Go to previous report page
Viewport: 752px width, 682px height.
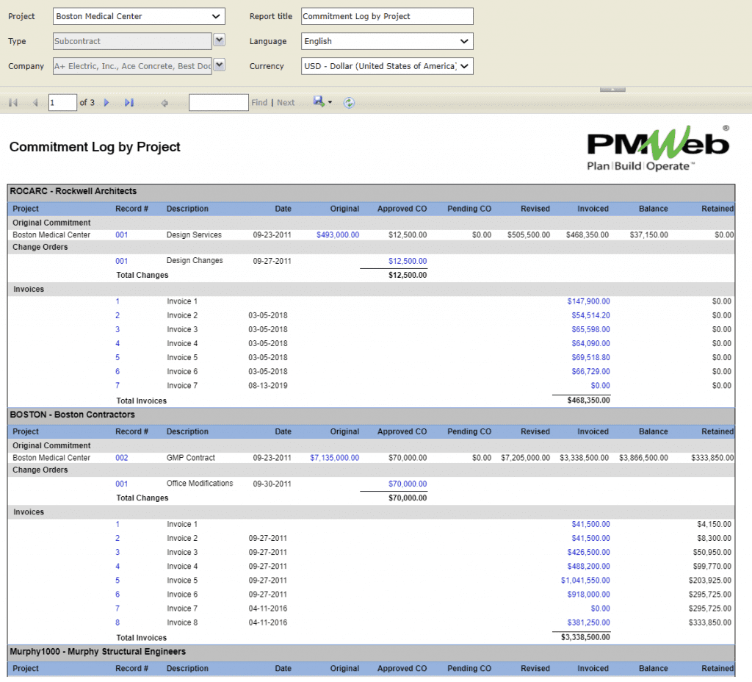pos(35,103)
